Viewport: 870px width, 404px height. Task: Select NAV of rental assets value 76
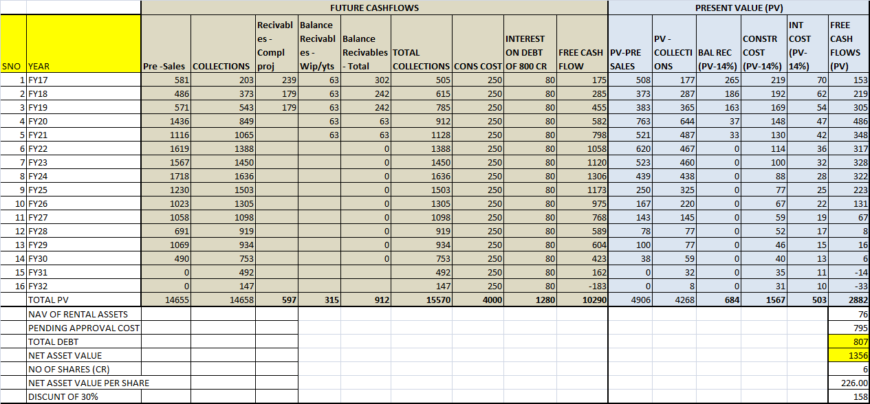[x=849, y=314]
